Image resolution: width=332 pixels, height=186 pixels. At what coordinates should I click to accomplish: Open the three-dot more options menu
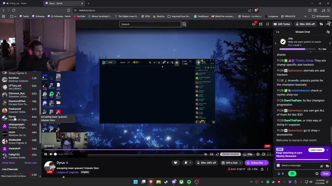tap(268, 169)
